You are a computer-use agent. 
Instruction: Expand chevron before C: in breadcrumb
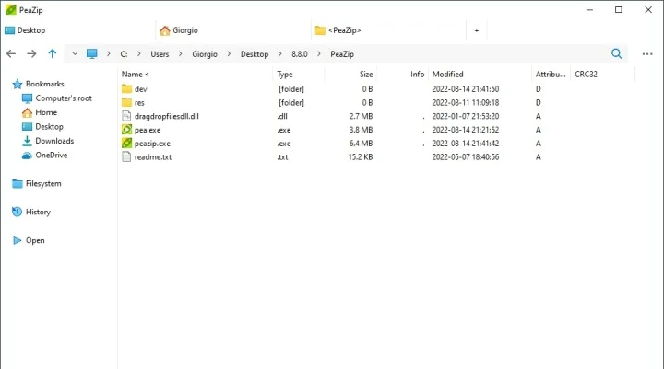[109, 53]
